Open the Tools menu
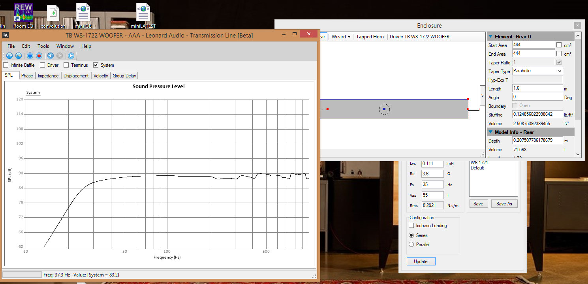This screenshot has height=284, width=588. (43, 46)
